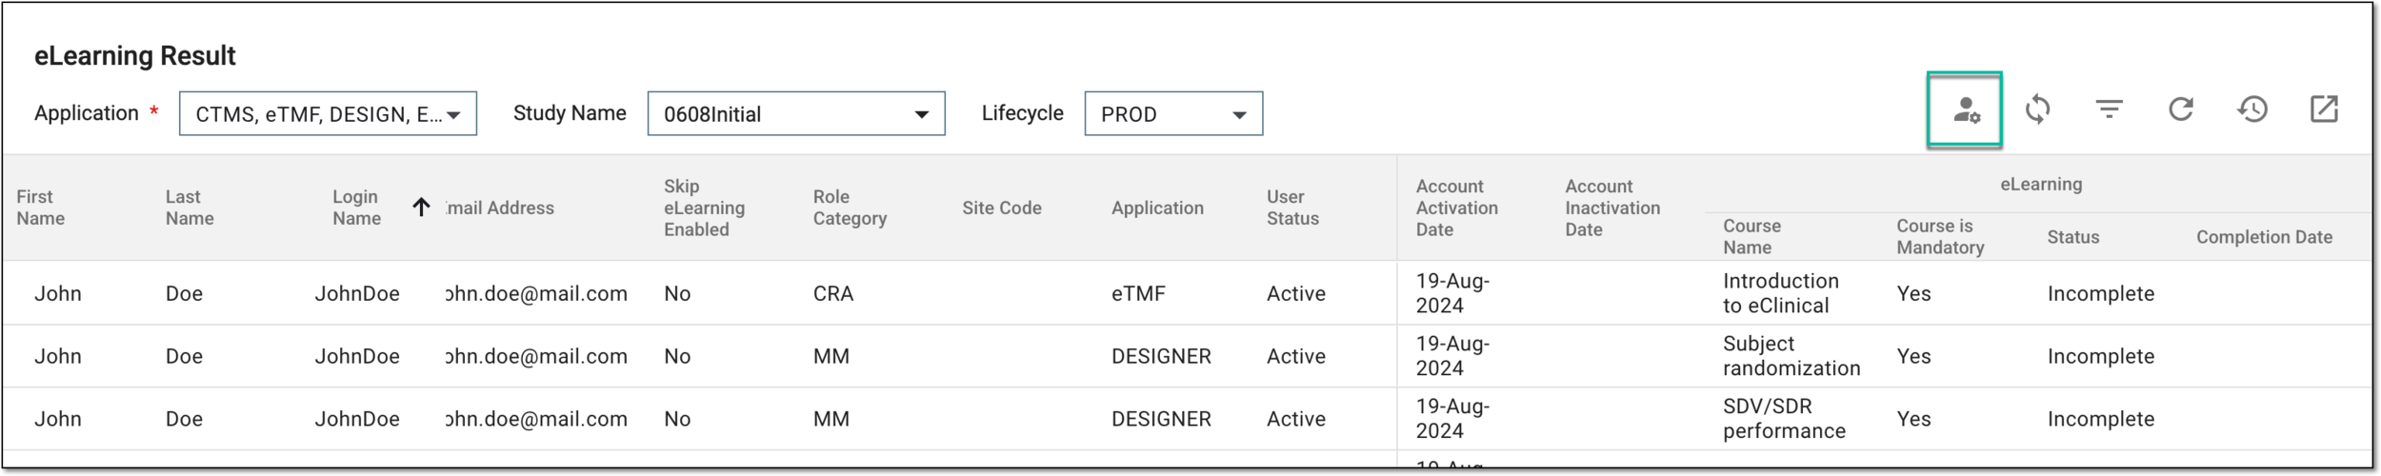Open the filter list icon
2381x476 pixels.
[x=2110, y=109]
